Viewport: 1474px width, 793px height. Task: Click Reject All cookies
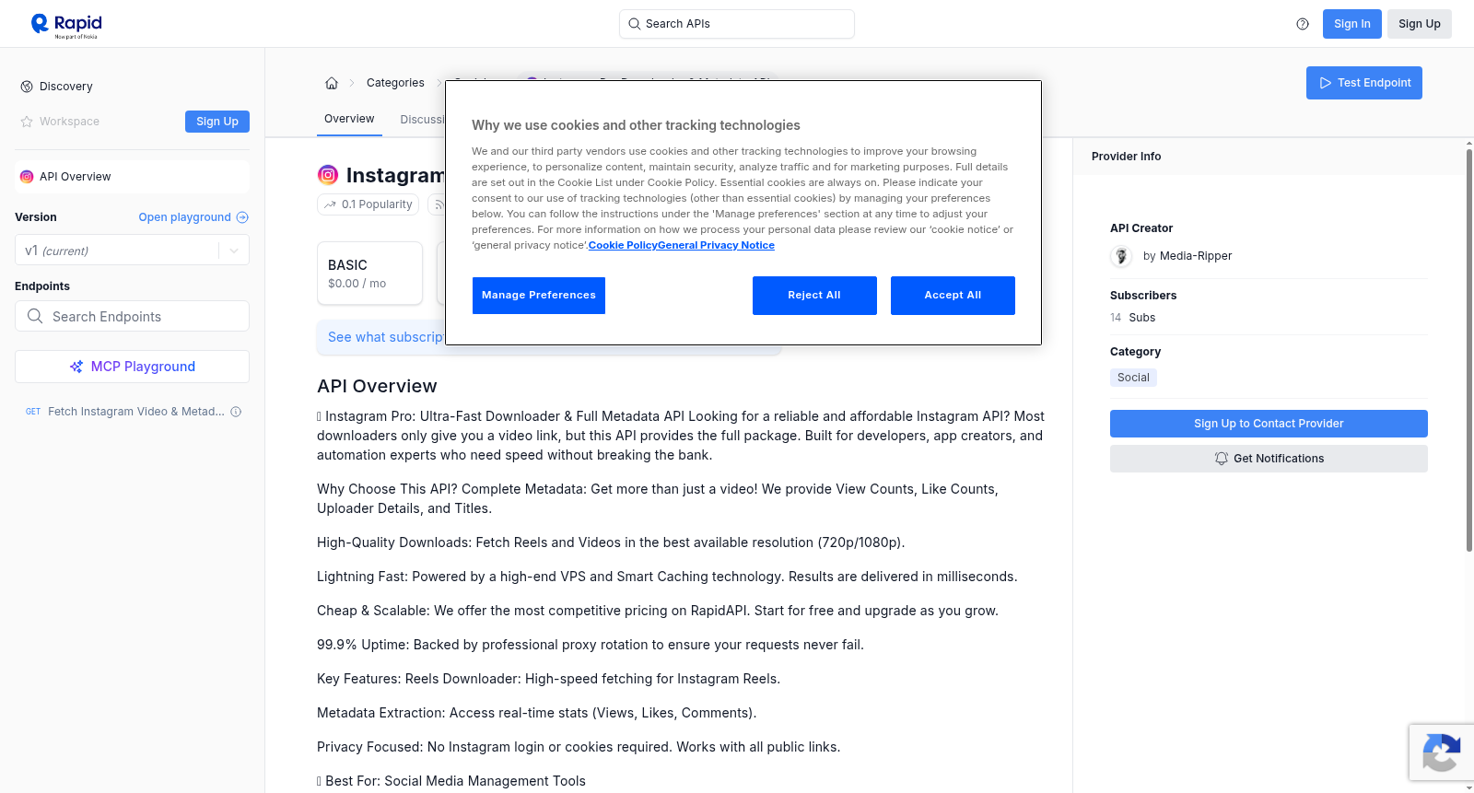click(x=814, y=296)
